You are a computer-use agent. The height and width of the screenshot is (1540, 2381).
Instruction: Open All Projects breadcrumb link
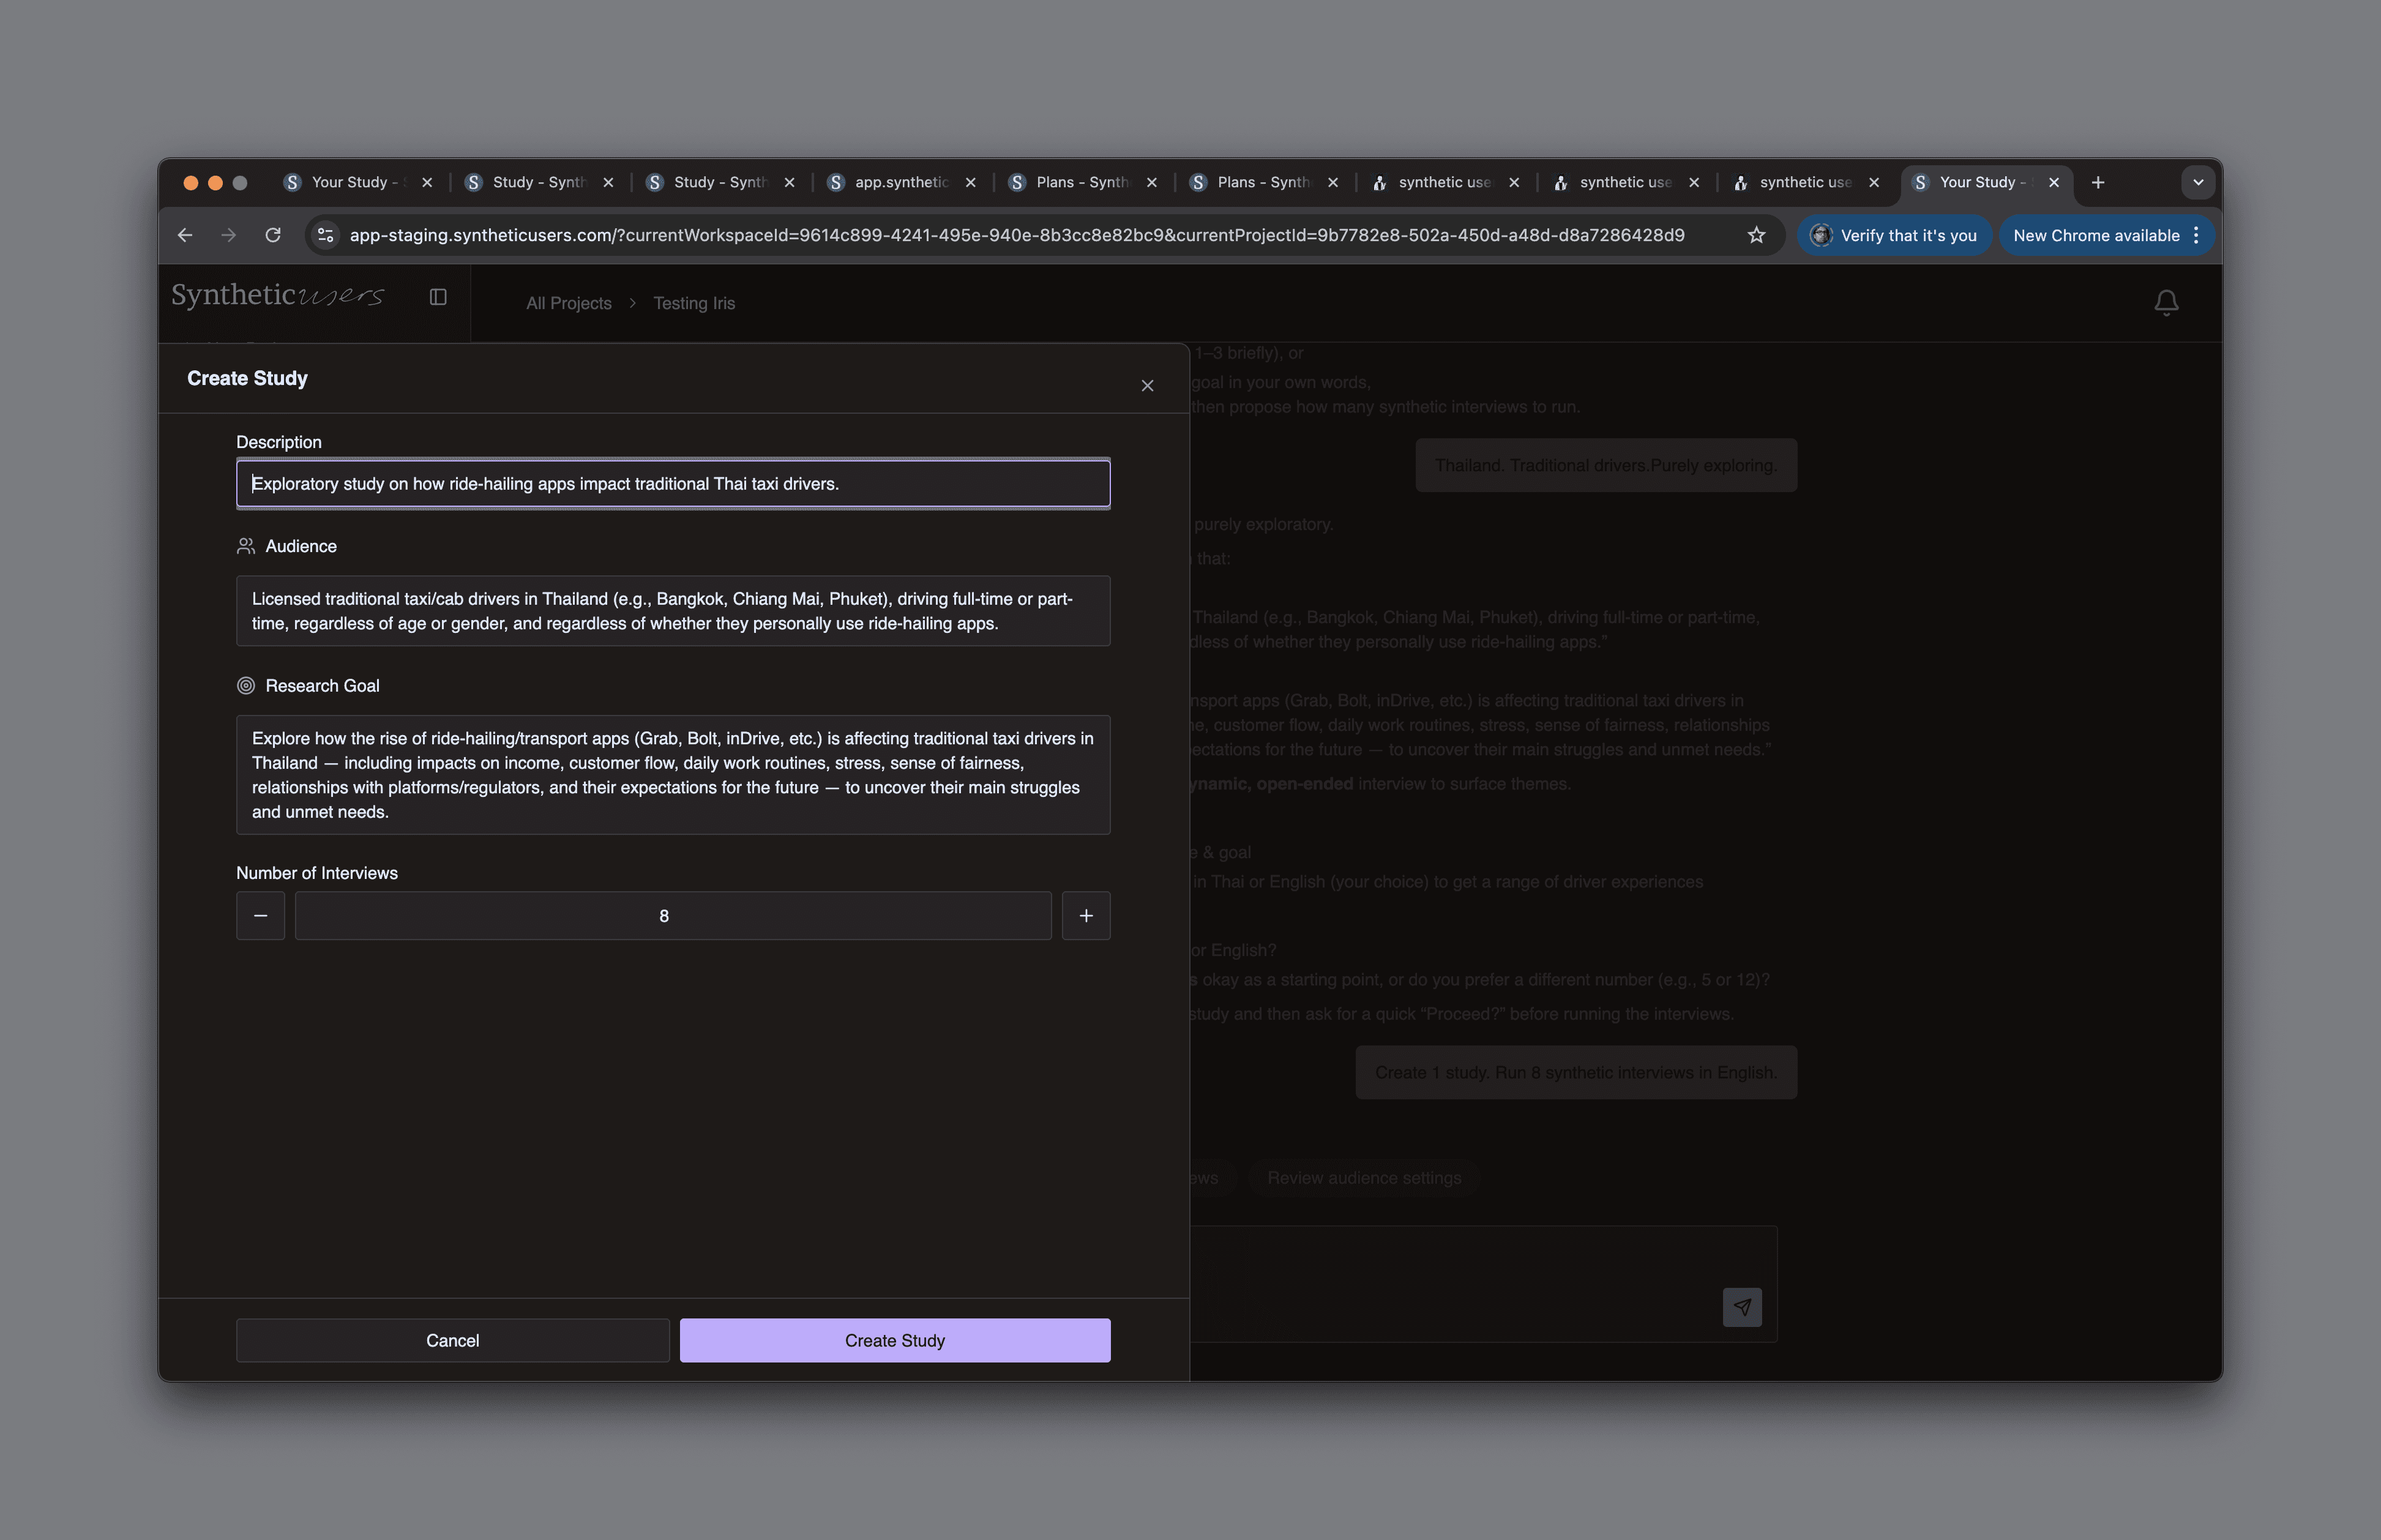tap(568, 304)
